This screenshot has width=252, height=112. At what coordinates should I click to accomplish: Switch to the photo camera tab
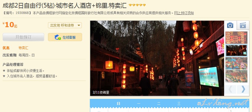pyautogui.click(x=230, y=25)
